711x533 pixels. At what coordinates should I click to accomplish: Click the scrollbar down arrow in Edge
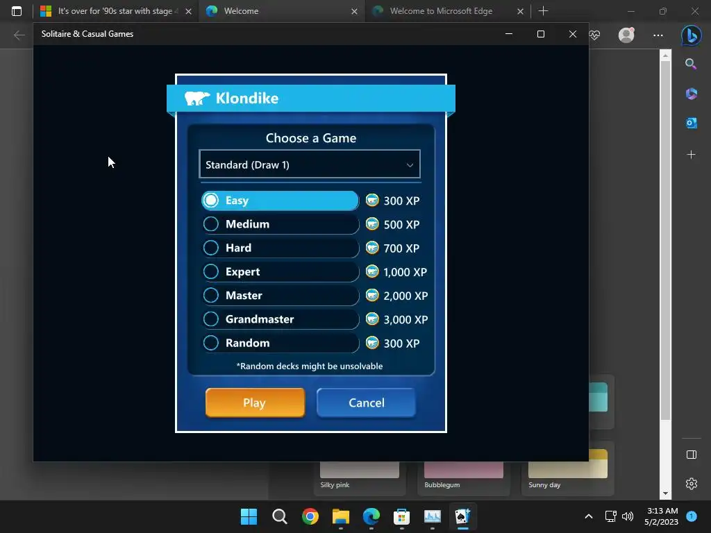(x=665, y=493)
